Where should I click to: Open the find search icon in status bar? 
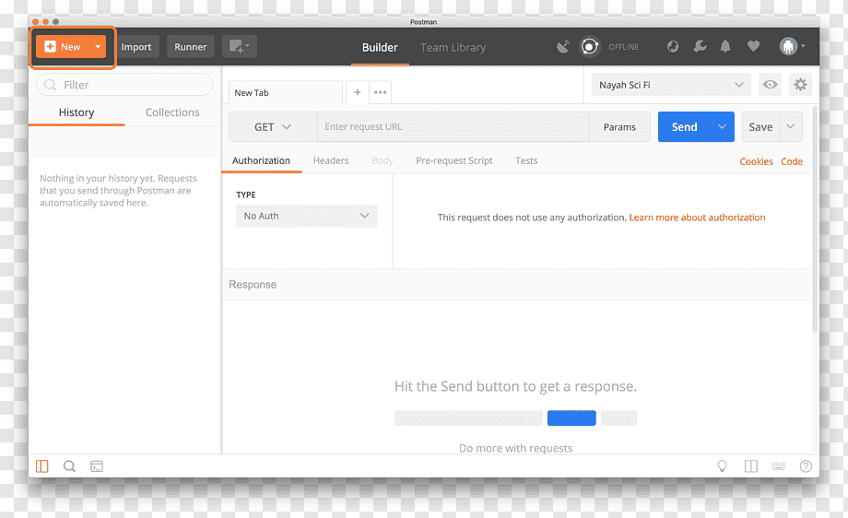tap(69, 466)
